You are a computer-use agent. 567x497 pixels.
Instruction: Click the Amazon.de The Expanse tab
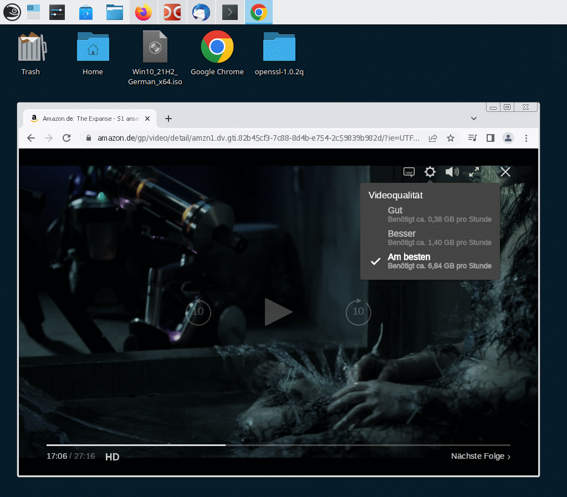90,119
